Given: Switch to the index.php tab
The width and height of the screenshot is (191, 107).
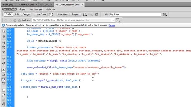Looking at the screenshot, I should pyautogui.click(x=8, y=5).
